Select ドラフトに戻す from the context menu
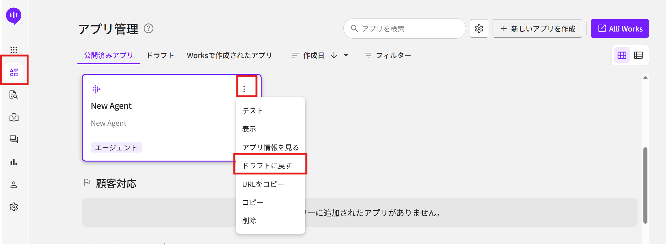 pos(267,166)
